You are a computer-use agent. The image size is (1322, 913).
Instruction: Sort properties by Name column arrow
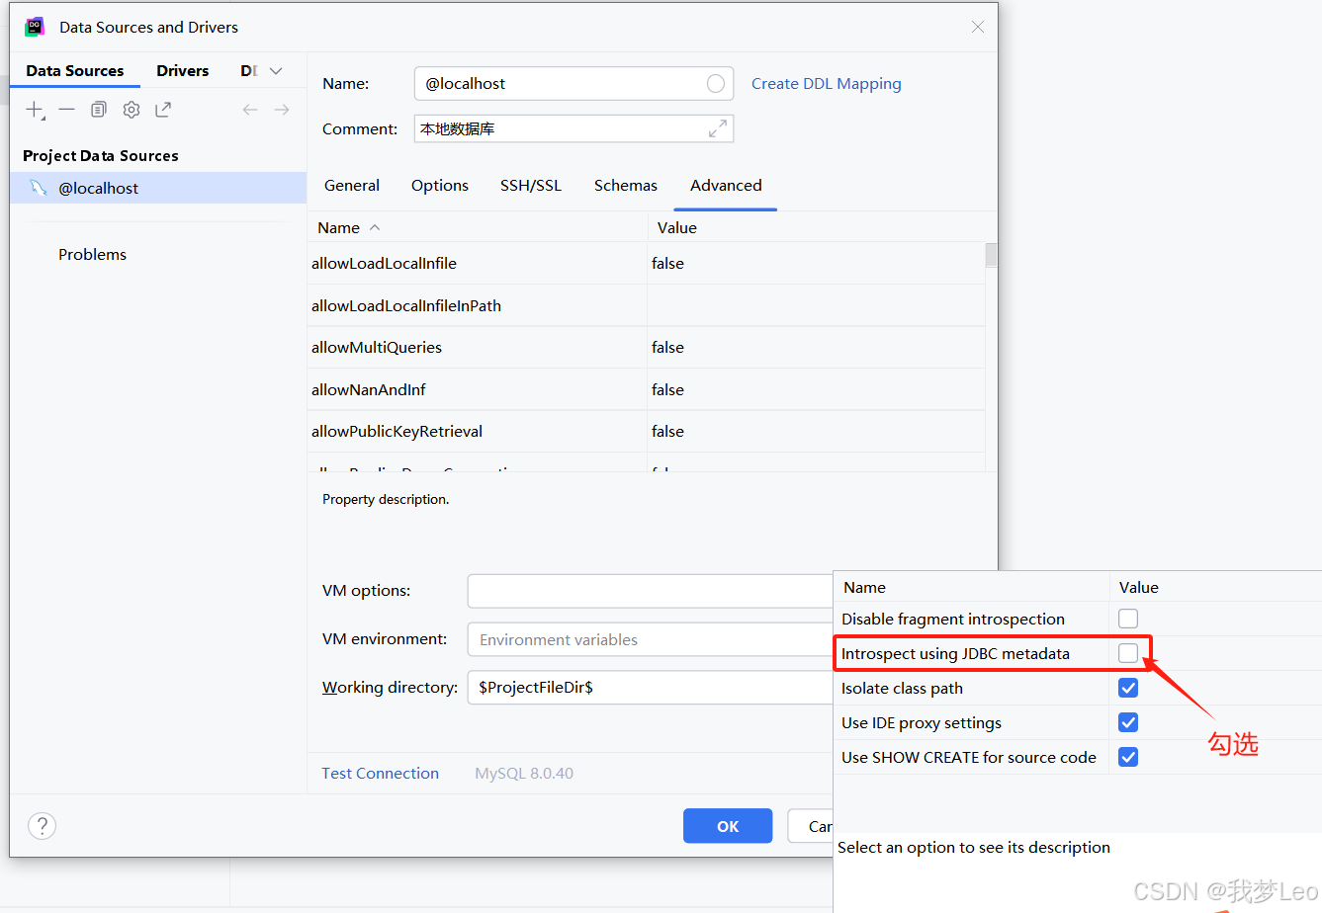point(375,227)
